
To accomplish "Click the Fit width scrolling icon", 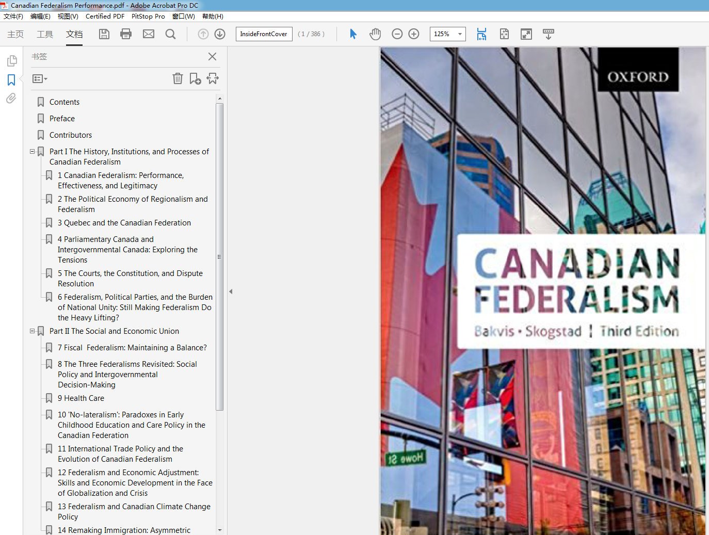I will point(481,34).
